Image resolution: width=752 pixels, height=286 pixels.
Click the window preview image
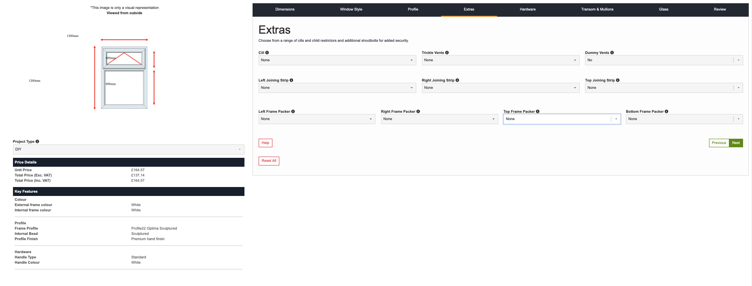[124, 77]
